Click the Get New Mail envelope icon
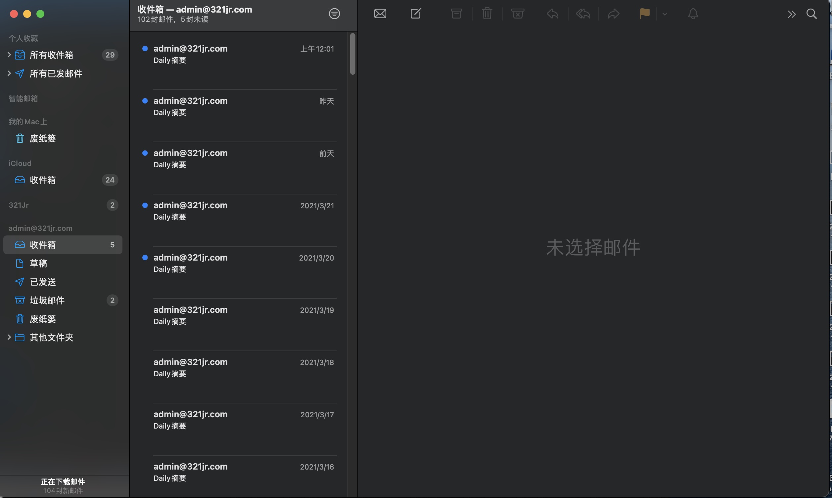This screenshot has width=832, height=498. (380, 14)
